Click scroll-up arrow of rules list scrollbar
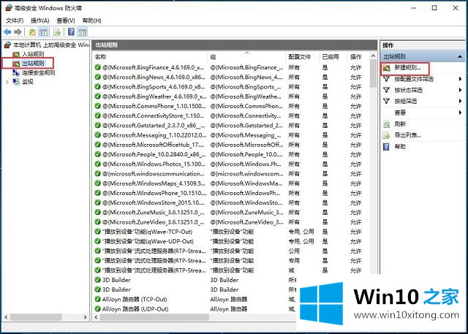 click(373, 56)
